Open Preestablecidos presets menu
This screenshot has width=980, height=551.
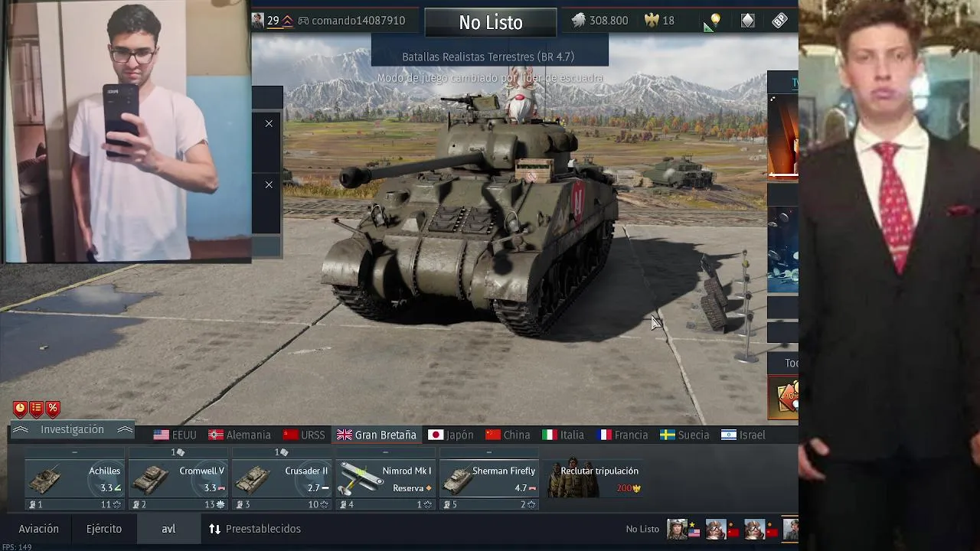point(255,529)
